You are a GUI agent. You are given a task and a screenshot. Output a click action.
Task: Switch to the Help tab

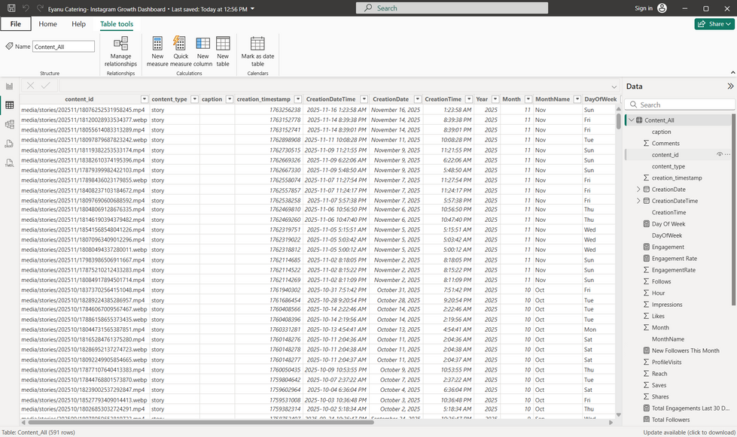pos(78,24)
